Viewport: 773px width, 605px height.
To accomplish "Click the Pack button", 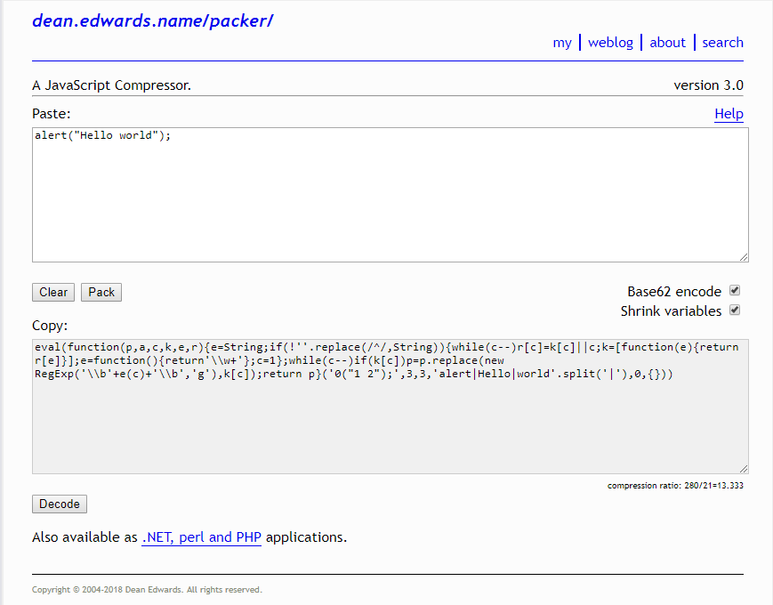I will pos(101,292).
